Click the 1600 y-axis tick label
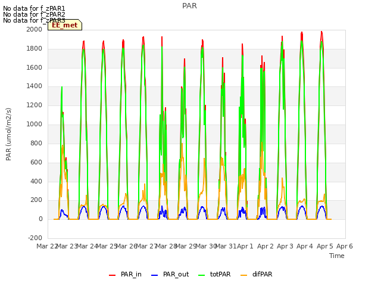This screenshot has height=286, width=381. (35, 67)
